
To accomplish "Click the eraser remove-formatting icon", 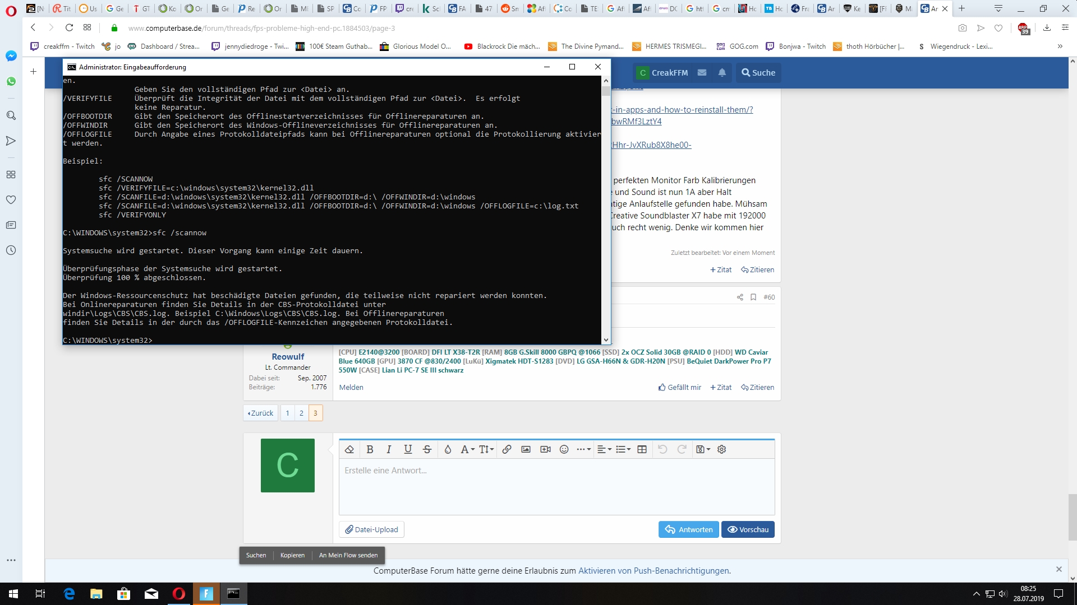I will click(349, 449).
